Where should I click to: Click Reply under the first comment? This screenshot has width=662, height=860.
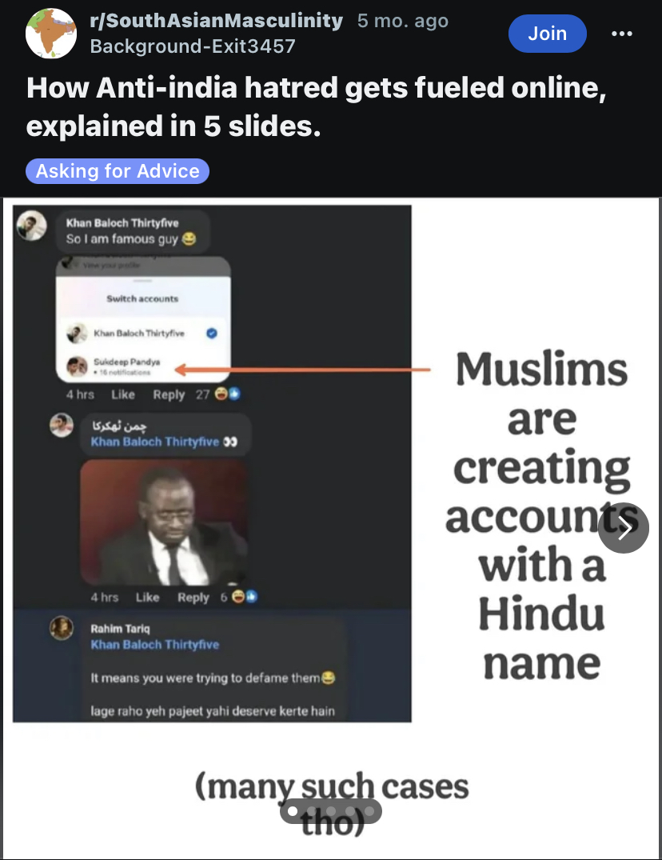(x=169, y=394)
